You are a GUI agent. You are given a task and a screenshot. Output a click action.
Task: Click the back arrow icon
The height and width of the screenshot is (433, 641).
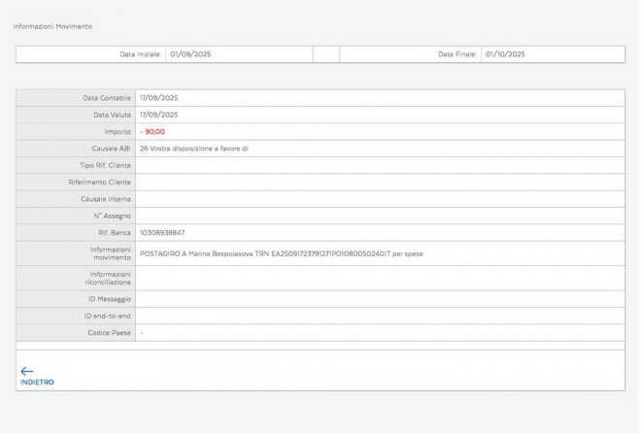pyautogui.click(x=26, y=370)
